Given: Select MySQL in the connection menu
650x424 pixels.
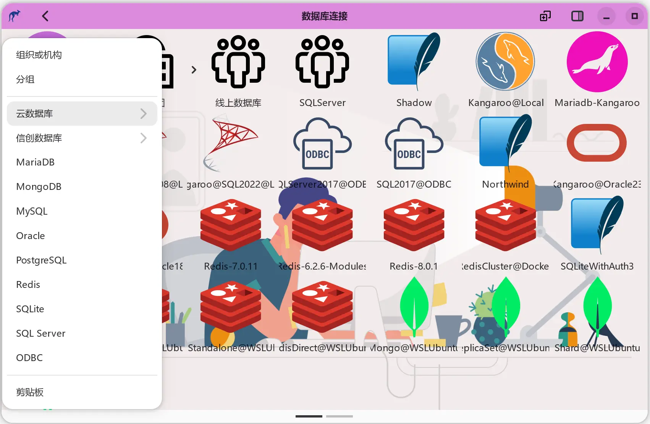Looking at the screenshot, I should pos(82,211).
